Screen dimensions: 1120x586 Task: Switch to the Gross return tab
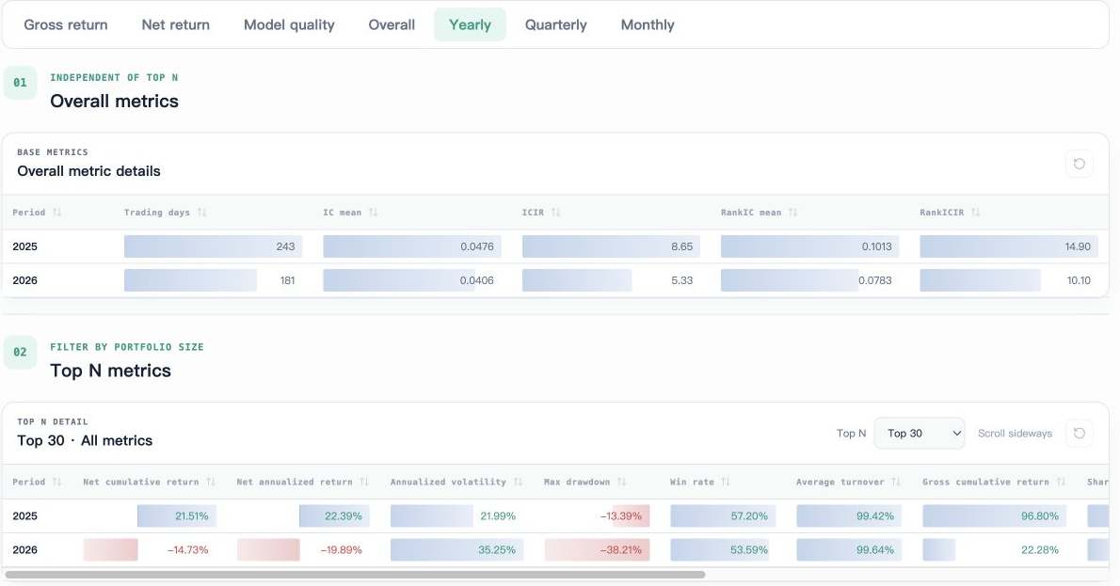tap(66, 25)
